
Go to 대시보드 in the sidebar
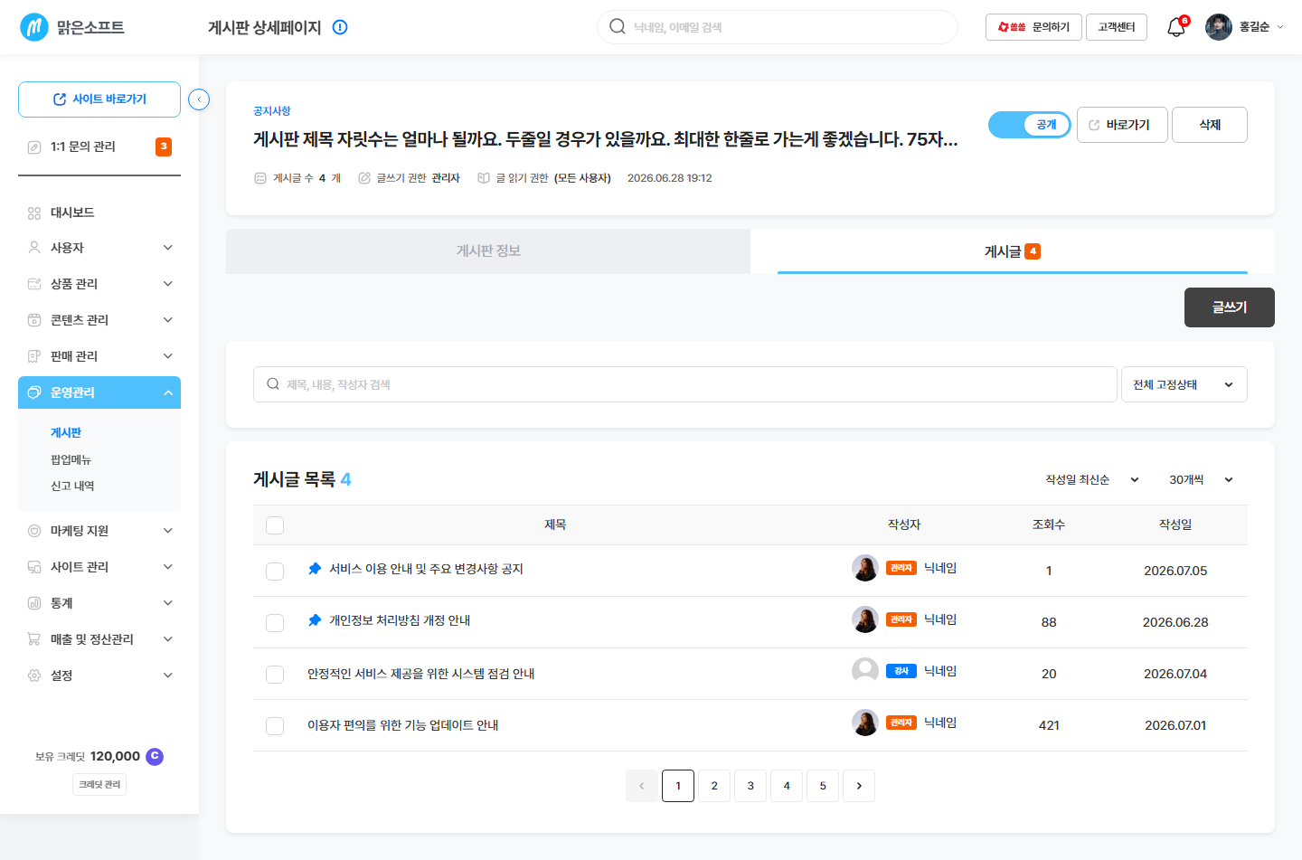72,213
